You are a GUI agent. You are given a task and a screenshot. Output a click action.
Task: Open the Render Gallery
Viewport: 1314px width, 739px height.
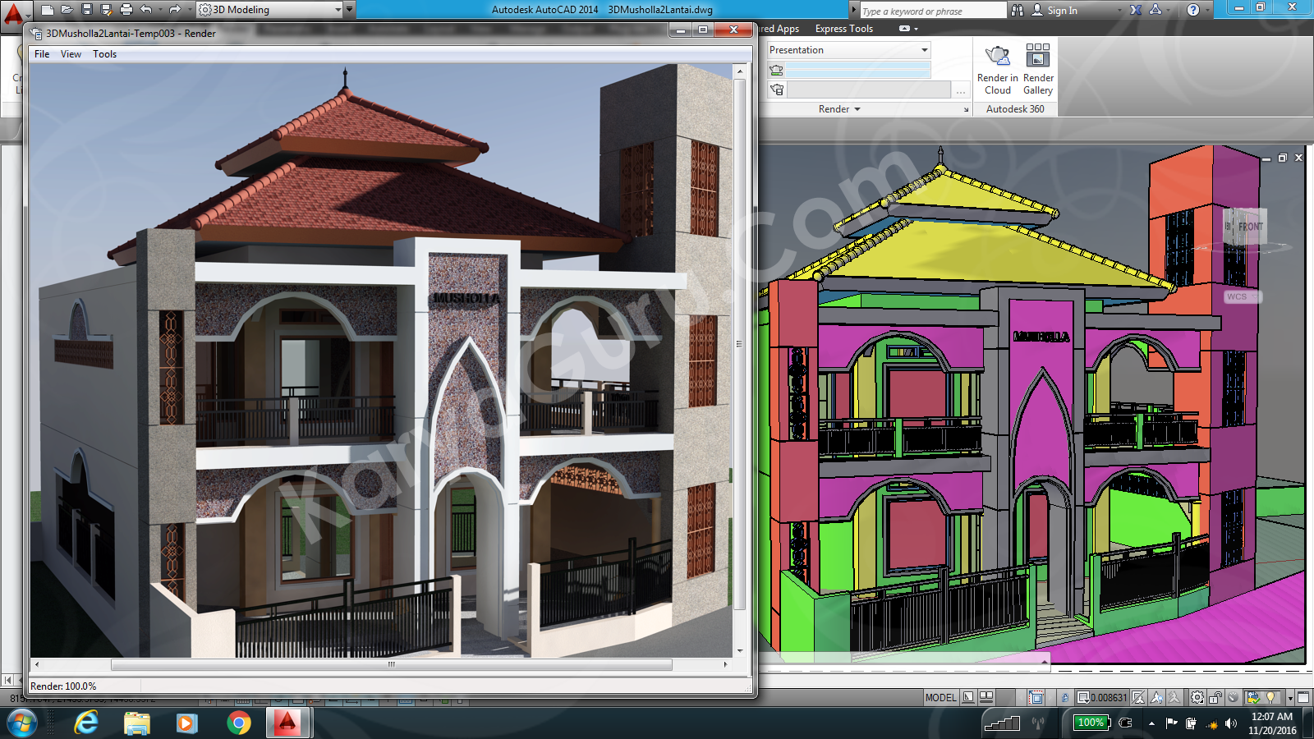[1036, 70]
